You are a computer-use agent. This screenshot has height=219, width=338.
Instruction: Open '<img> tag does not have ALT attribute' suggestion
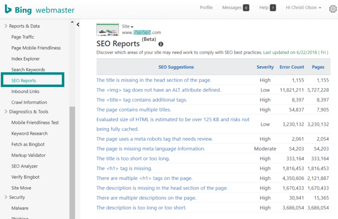click(159, 90)
